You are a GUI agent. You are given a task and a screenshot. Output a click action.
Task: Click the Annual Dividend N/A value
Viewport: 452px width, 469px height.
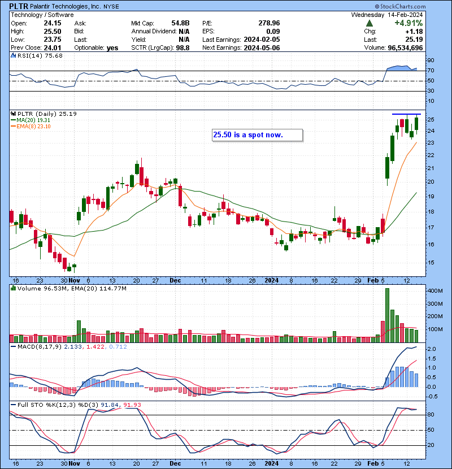coord(184,32)
